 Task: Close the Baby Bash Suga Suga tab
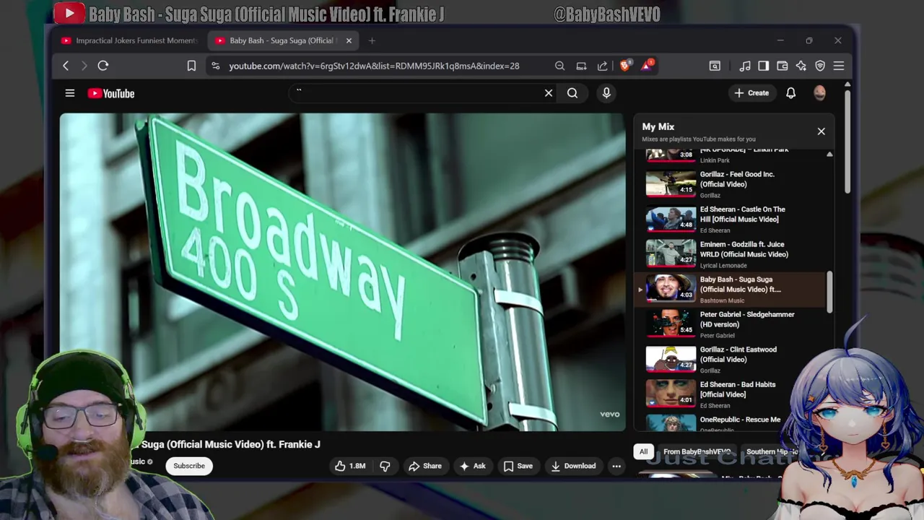click(349, 40)
